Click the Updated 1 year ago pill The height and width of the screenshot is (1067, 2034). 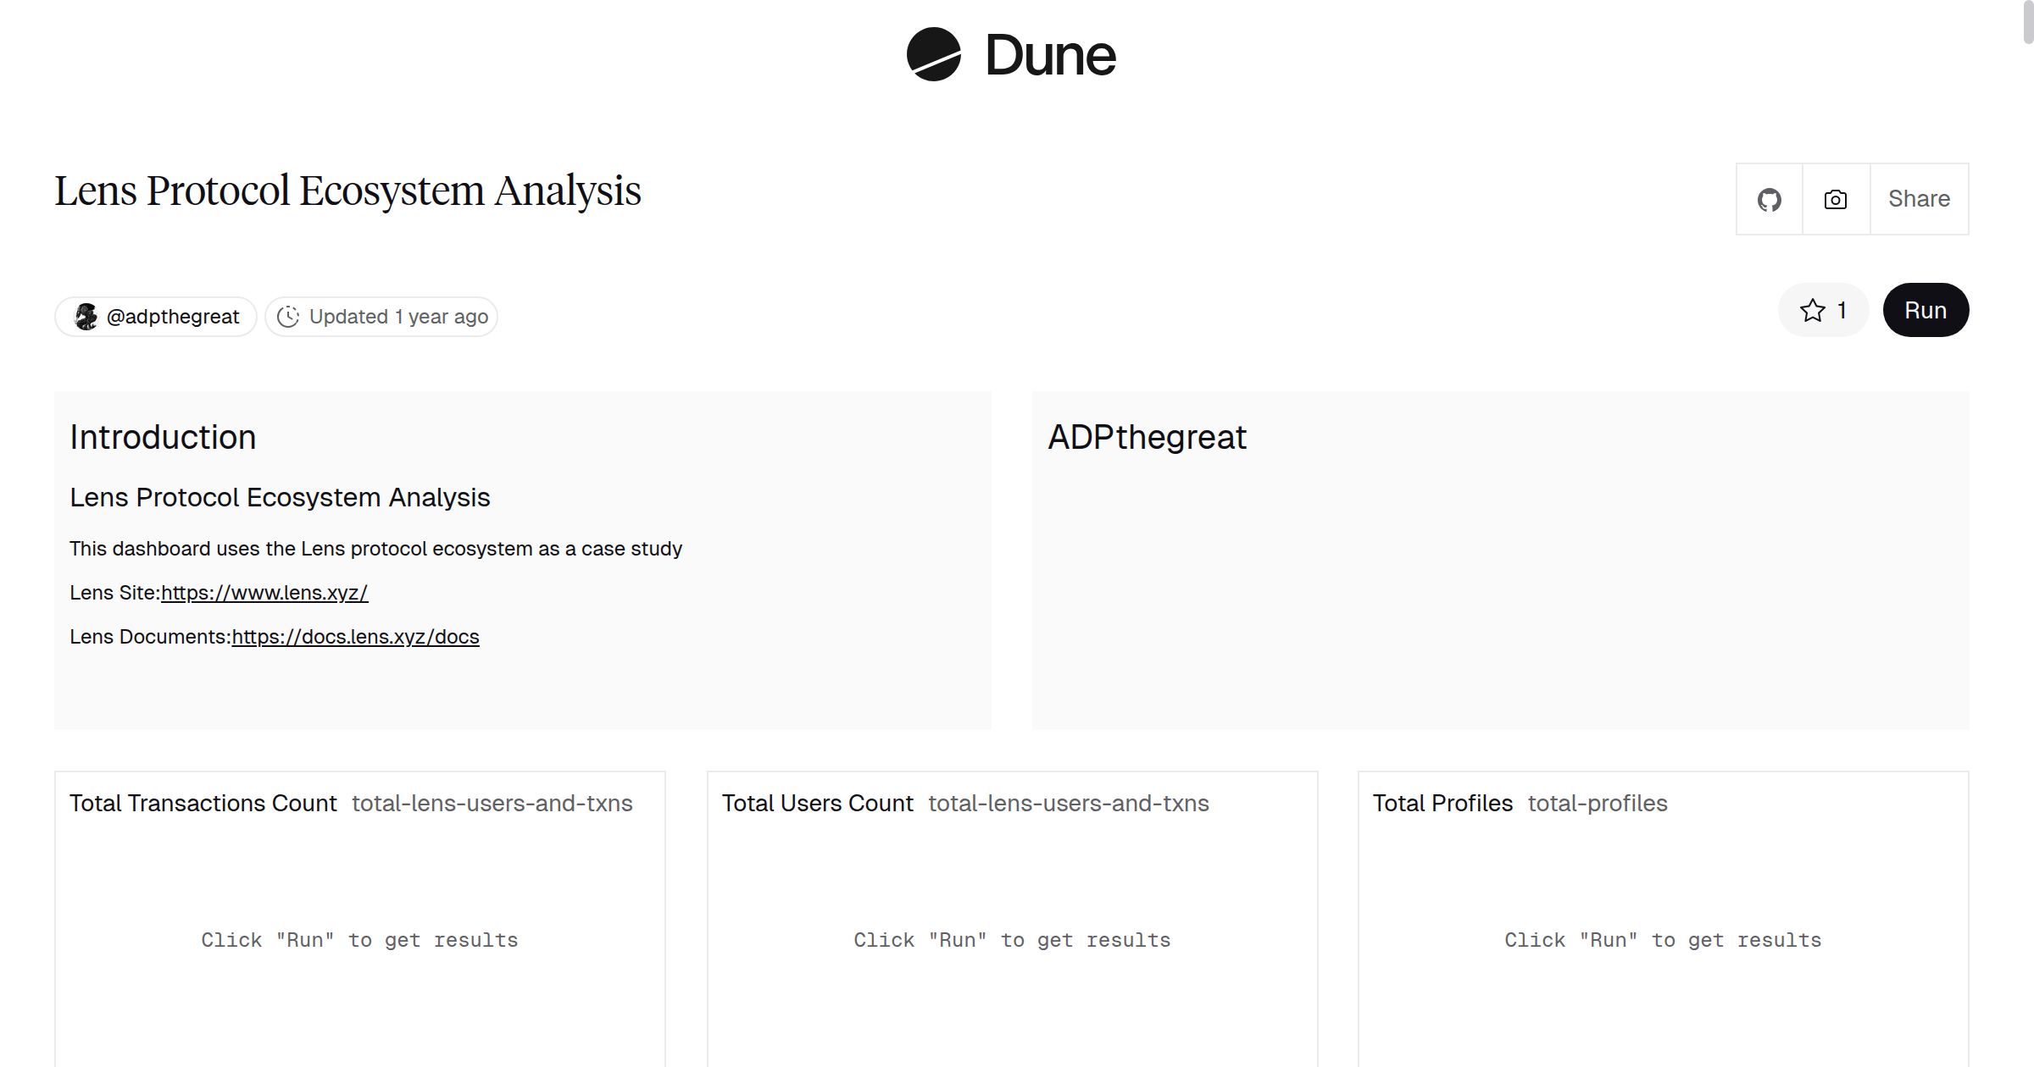(381, 316)
